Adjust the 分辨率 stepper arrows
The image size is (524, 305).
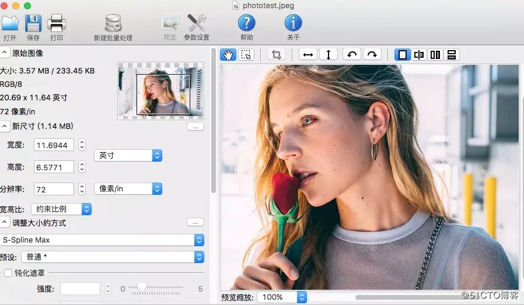point(82,189)
